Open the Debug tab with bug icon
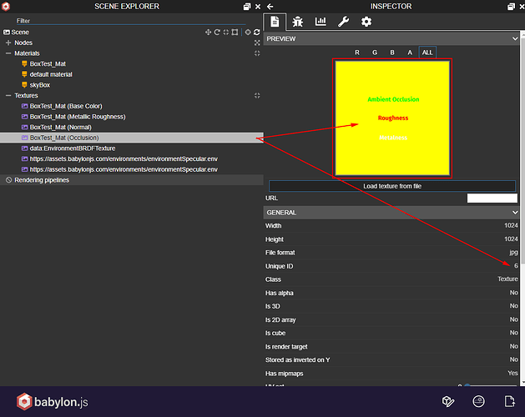 pos(297,22)
